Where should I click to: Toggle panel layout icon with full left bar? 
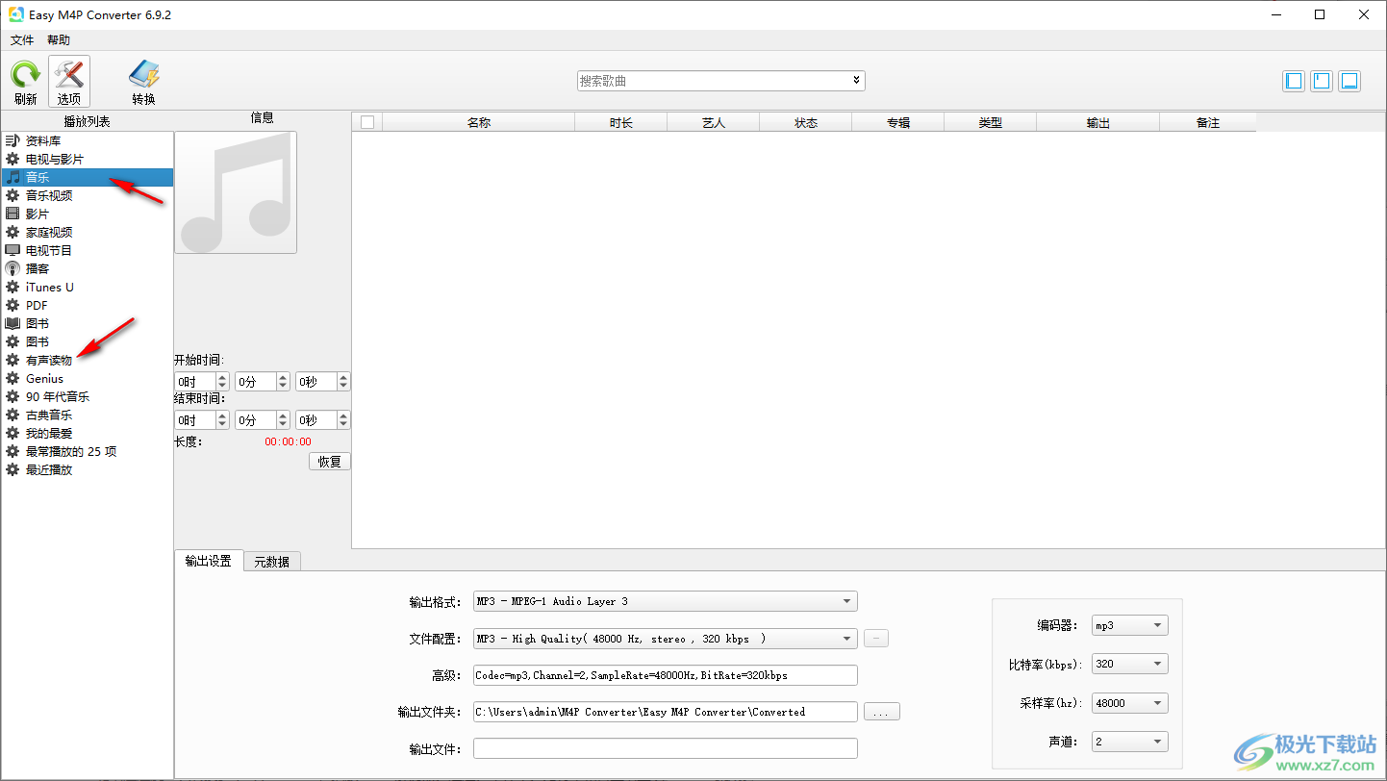1295,81
